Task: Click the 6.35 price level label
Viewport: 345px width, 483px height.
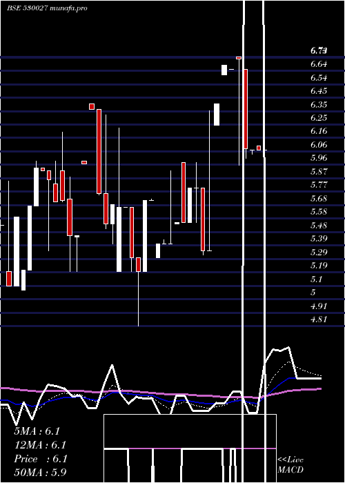Action: [319, 104]
